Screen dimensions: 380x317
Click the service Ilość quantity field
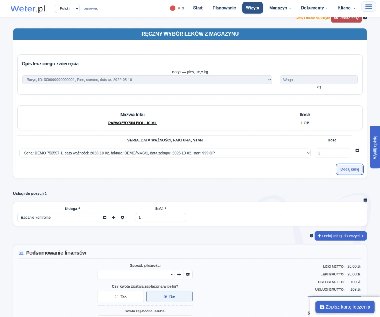tap(160, 217)
